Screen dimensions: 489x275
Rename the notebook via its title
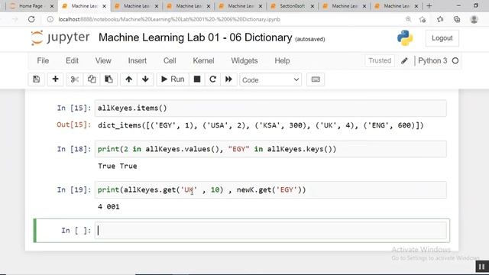pyautogui.click(x=196, y=37)
